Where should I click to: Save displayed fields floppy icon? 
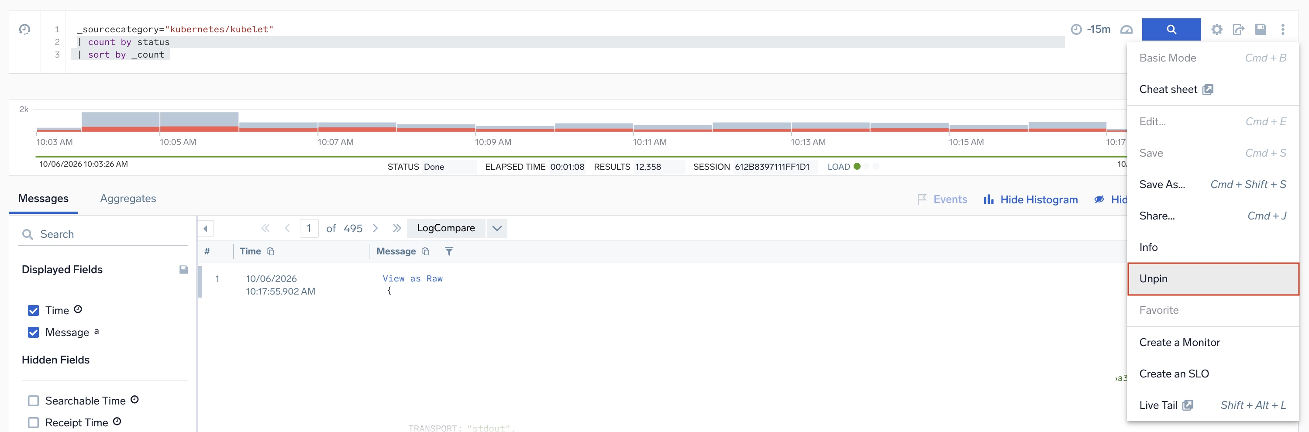183,270
